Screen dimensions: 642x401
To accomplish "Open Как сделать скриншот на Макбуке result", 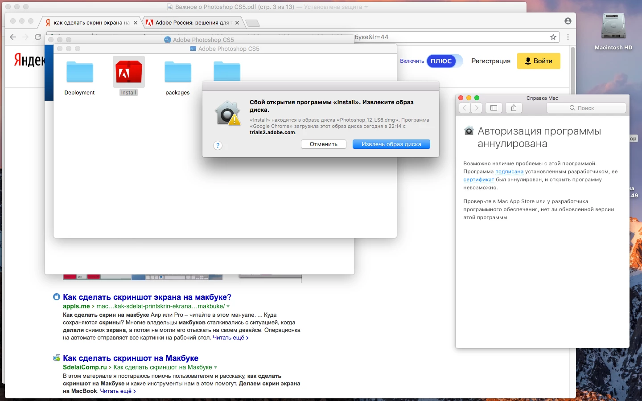I will 131,358.
